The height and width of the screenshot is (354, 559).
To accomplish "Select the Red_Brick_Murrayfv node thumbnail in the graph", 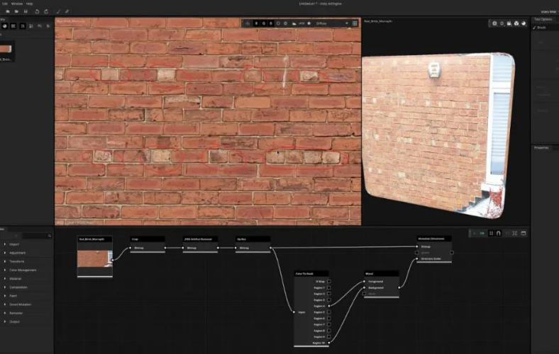I will 95,258.
